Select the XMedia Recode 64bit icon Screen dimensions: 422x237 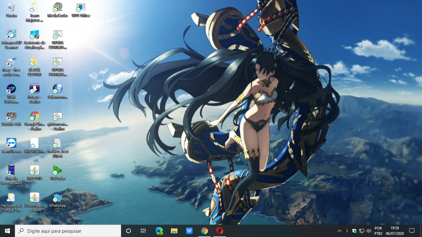tap(11, 171)
